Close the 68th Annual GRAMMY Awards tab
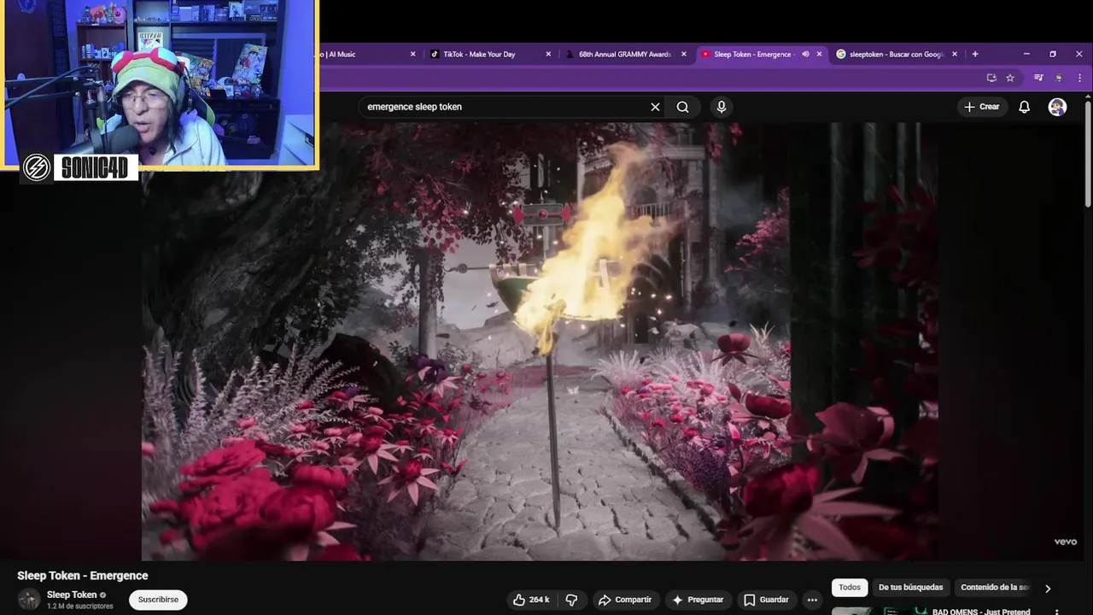Viewport: 1093px width, 615px height. (x=683, y=54)
